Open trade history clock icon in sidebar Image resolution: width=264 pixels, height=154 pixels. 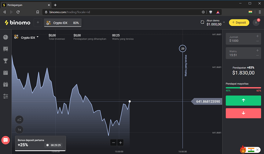pyautogui.click(x=5, y=37)
